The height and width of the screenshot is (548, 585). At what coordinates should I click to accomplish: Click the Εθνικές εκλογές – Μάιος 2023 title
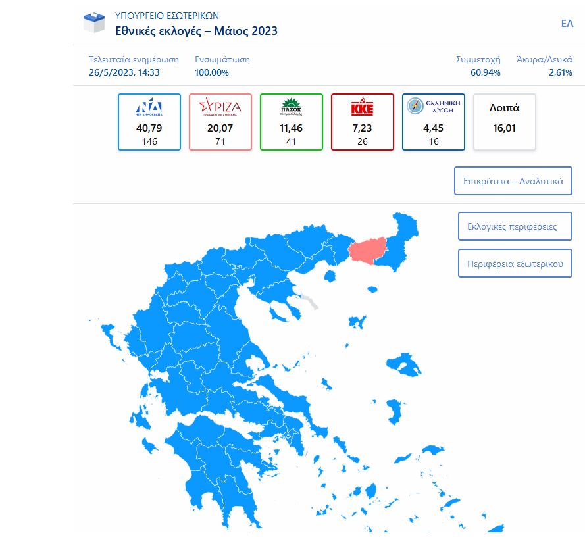[196, 31]
